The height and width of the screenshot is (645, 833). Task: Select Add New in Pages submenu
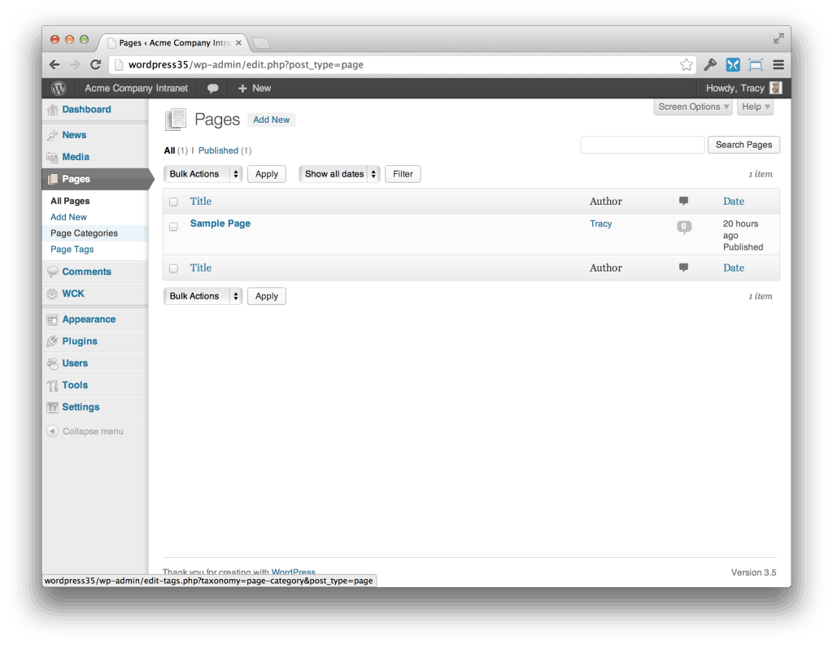(68, 217)
